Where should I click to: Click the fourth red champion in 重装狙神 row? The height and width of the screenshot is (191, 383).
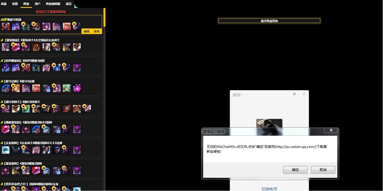(x=36, y=170)
